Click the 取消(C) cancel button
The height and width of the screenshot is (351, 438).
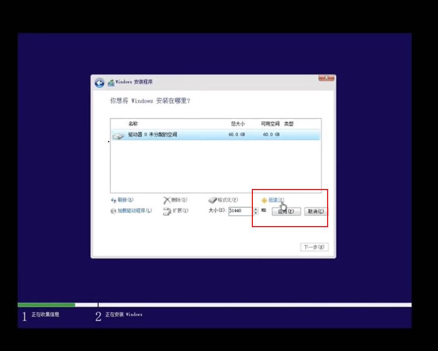316,212
